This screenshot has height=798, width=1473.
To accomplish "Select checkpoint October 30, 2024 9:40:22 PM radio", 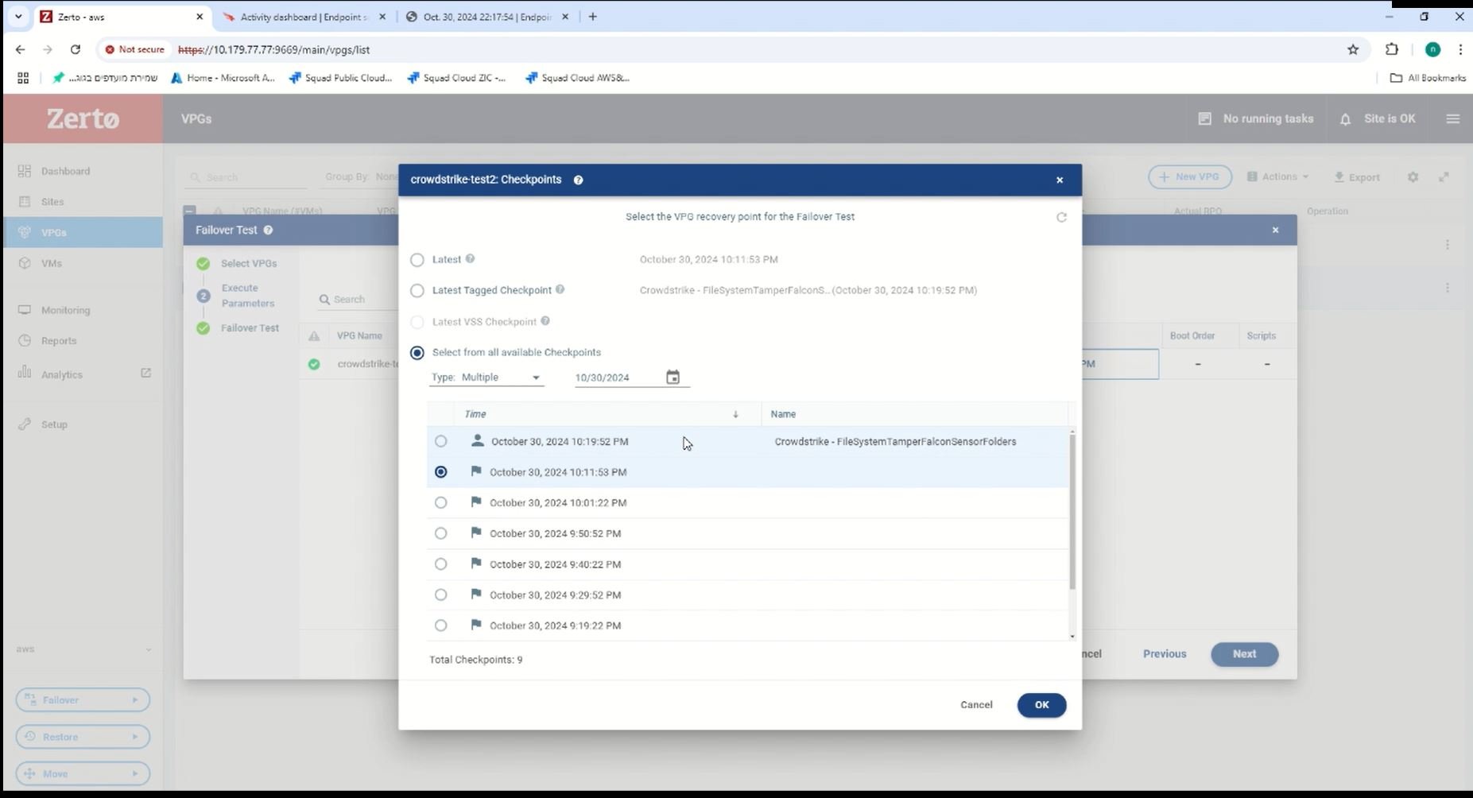I will pos(440,564).
